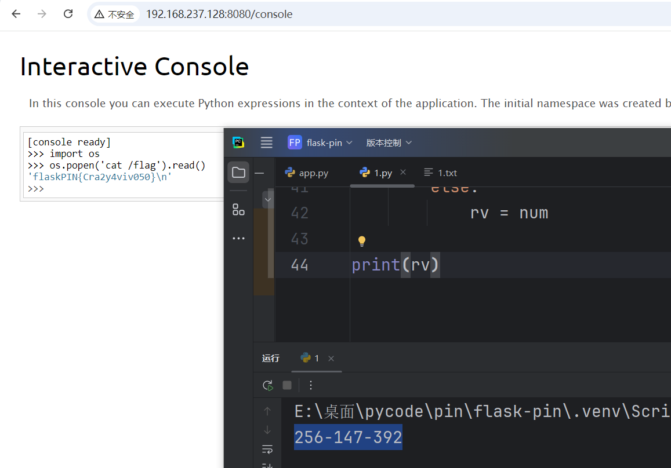The width and height of the screenshot is (671, 468).
Task: Click the browser back arrow
Action: click(16, 14)
